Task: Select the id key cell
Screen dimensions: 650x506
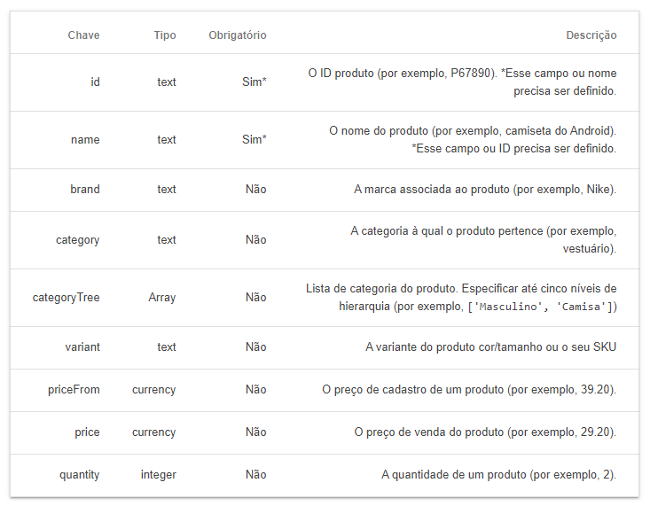Action: pyautogui.click(x=95, y=82)
